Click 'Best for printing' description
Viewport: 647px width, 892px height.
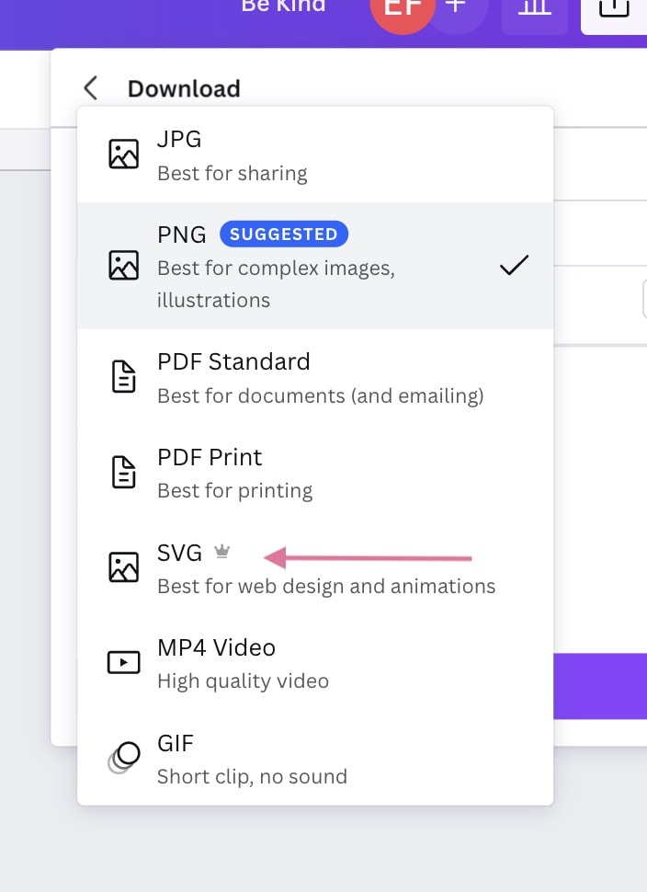[x=234, y=490]
